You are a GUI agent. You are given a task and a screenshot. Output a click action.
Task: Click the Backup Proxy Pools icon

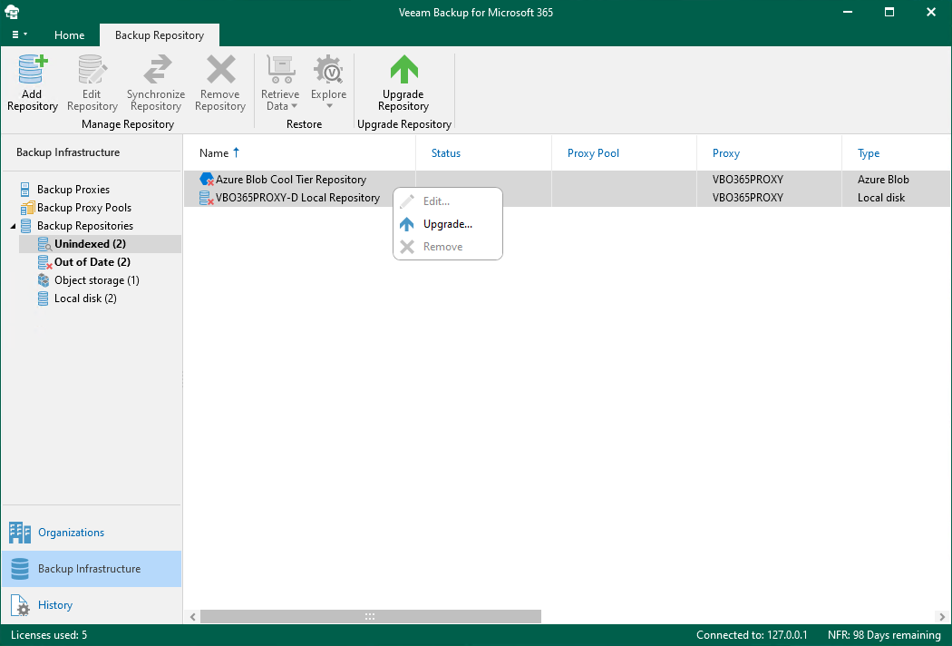point(27,208)
